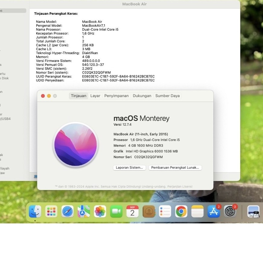Select the Disk item in report sidebar
Screen dimensions: 263x263
4,78
